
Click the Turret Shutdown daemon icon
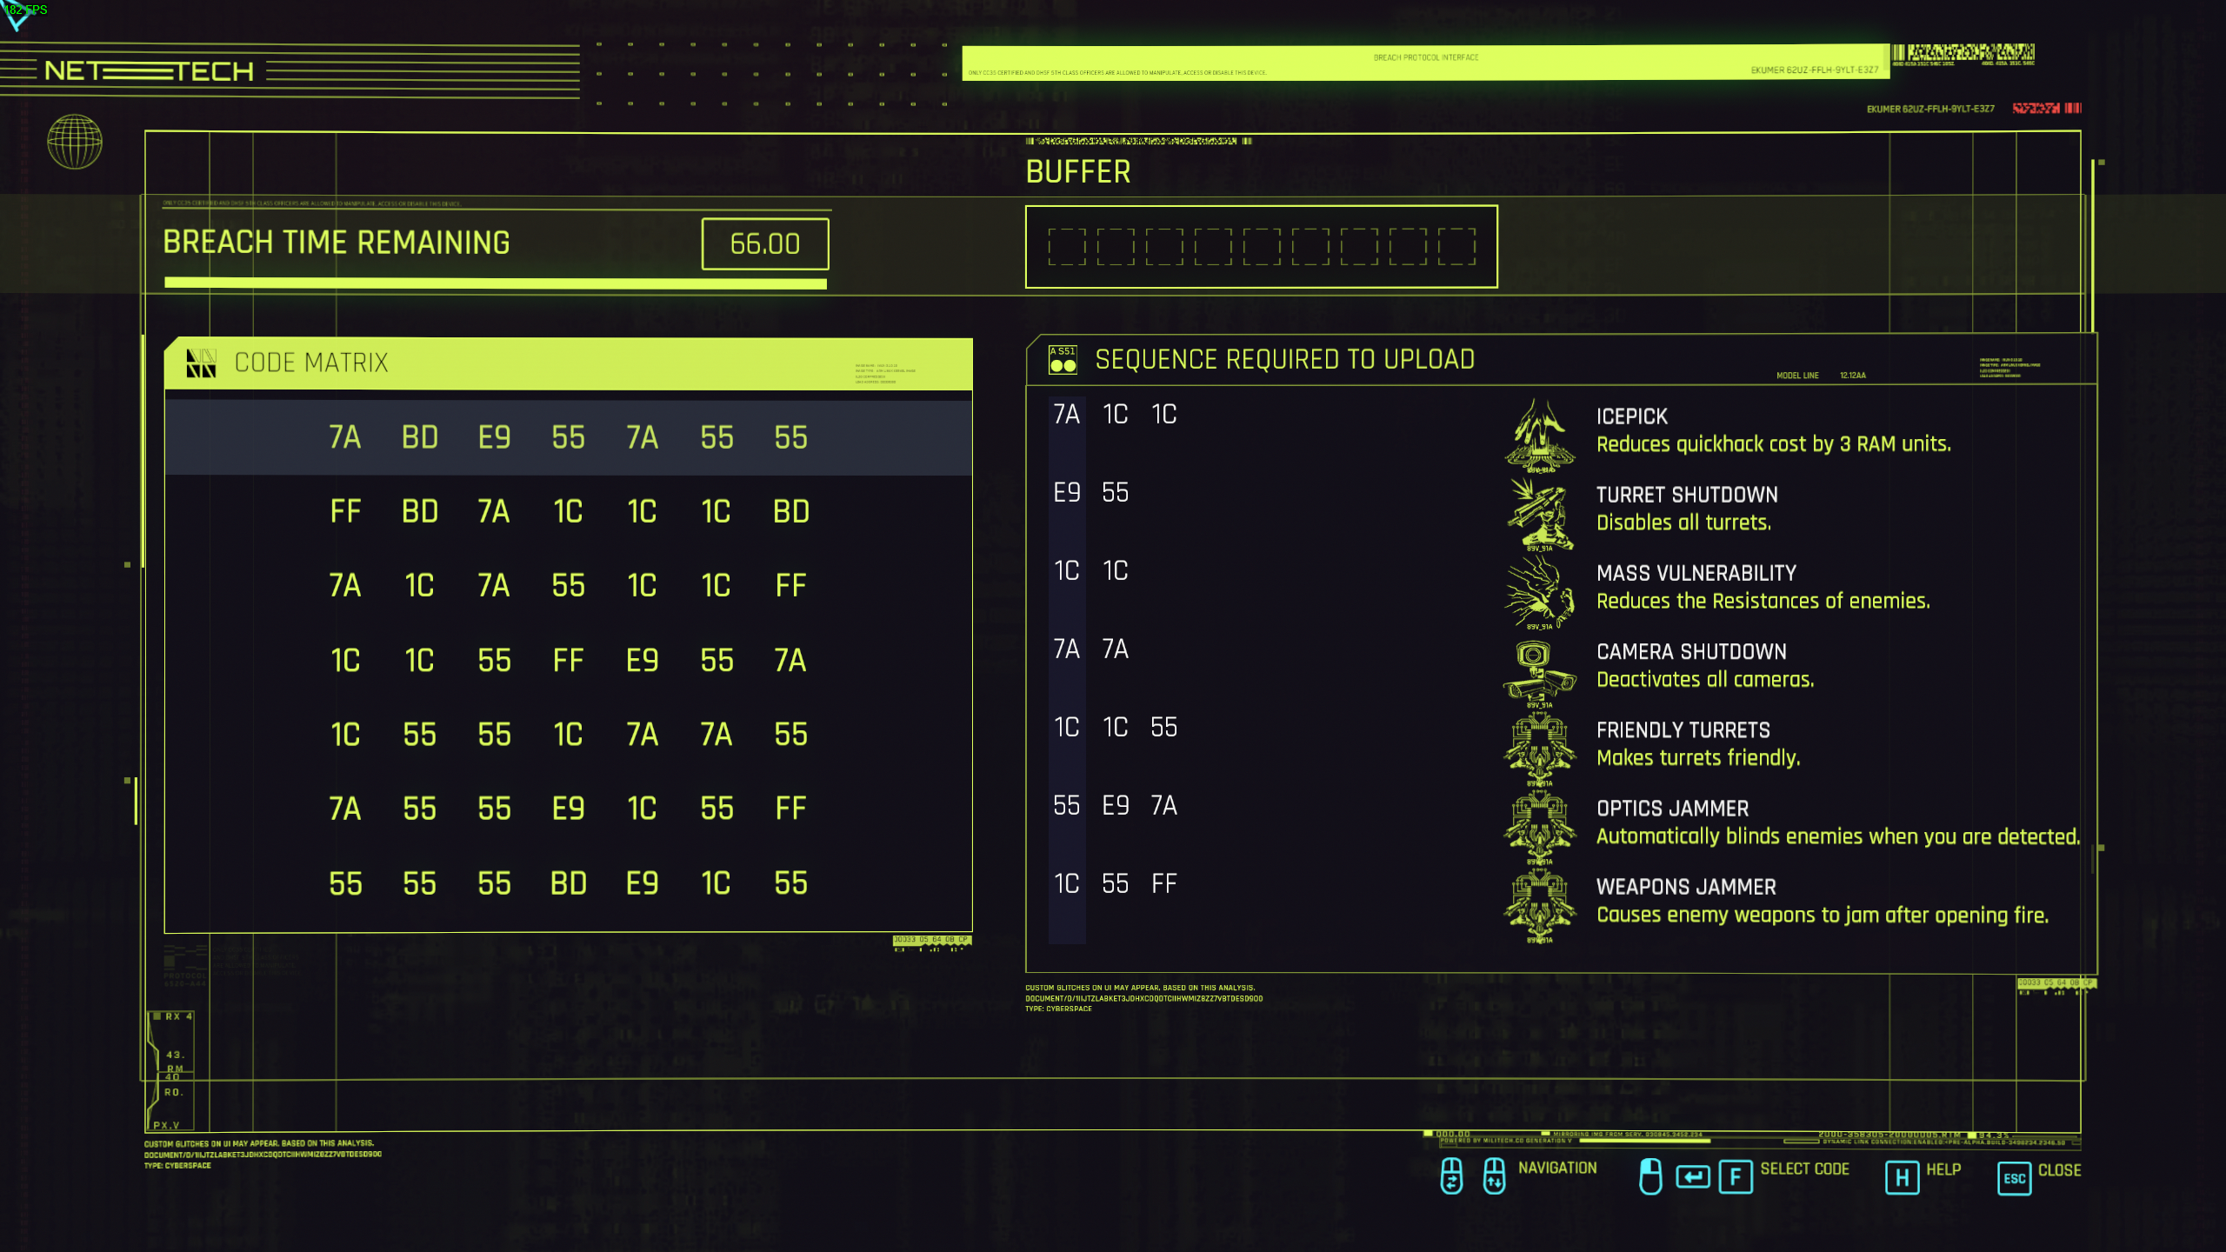pos(1539,513)
